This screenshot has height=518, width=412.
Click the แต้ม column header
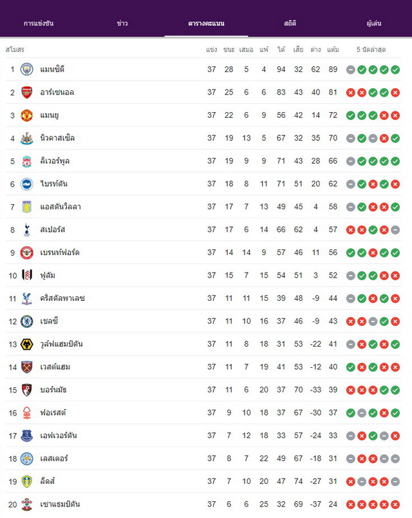pyautogui.click(x=333, y=50)
